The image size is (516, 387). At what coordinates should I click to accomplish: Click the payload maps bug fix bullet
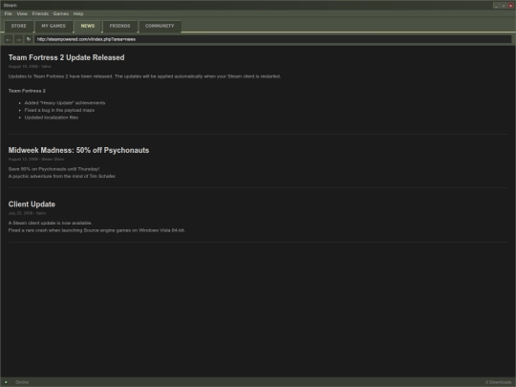click(x=59, y=110)
